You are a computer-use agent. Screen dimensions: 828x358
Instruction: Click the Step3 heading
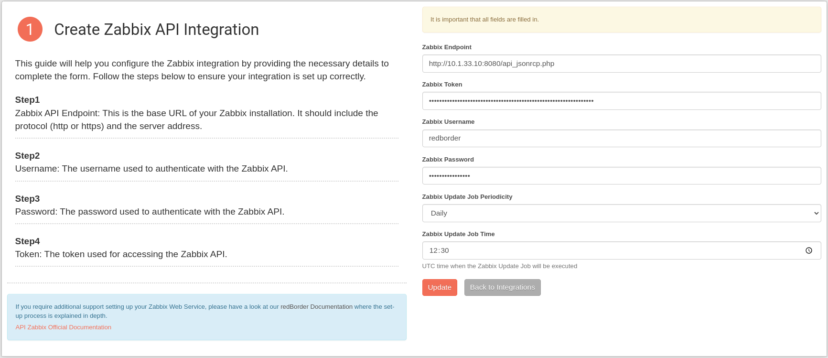tap(27, 199)
